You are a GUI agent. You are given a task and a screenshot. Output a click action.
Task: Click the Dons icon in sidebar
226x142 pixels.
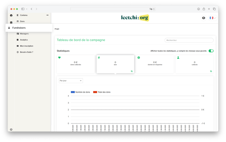click(18, 21)
